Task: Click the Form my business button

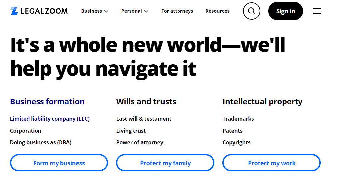Action: (x=59, y=163)
